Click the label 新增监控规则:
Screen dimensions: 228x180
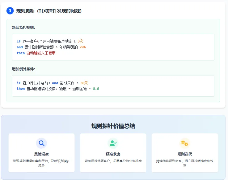pyautogui.click(x=23, y=28)
